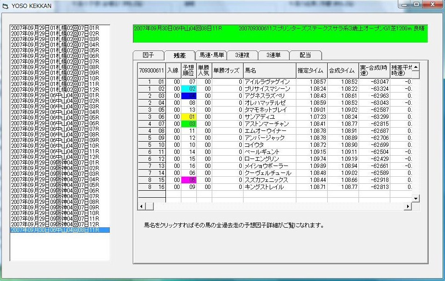This screenshot has height=281, width=445.
Task: Switch to the 因子 tab
Action: point(148,55)
